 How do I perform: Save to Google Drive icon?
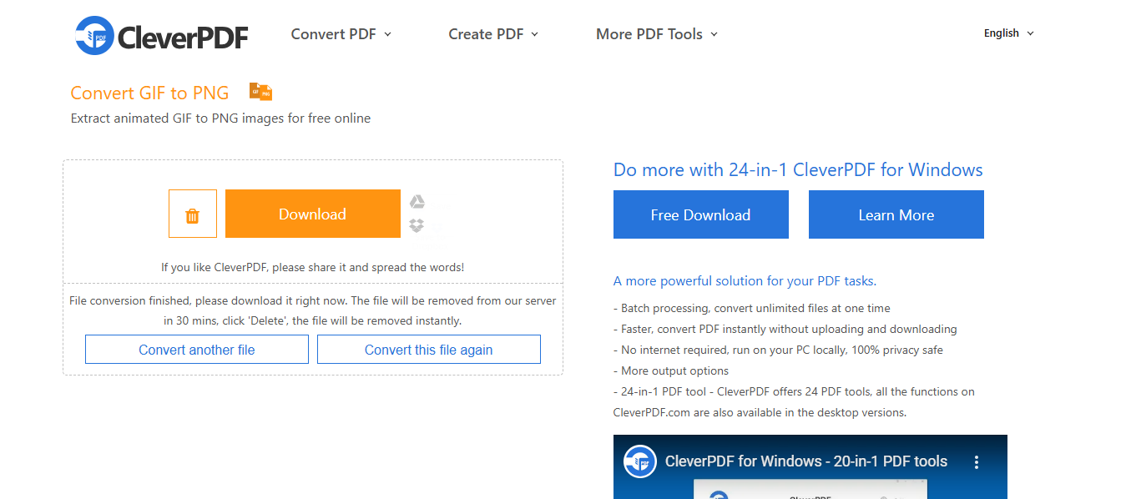pos(417,202)
